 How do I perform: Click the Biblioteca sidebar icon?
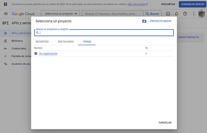click(5, 41)
